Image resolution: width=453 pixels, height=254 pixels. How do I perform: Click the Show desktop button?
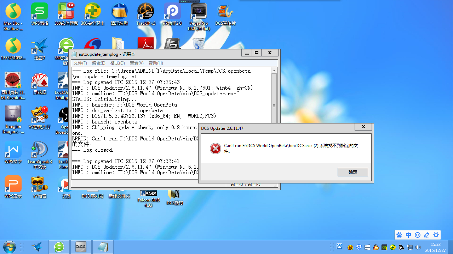[x=450, y=247]
